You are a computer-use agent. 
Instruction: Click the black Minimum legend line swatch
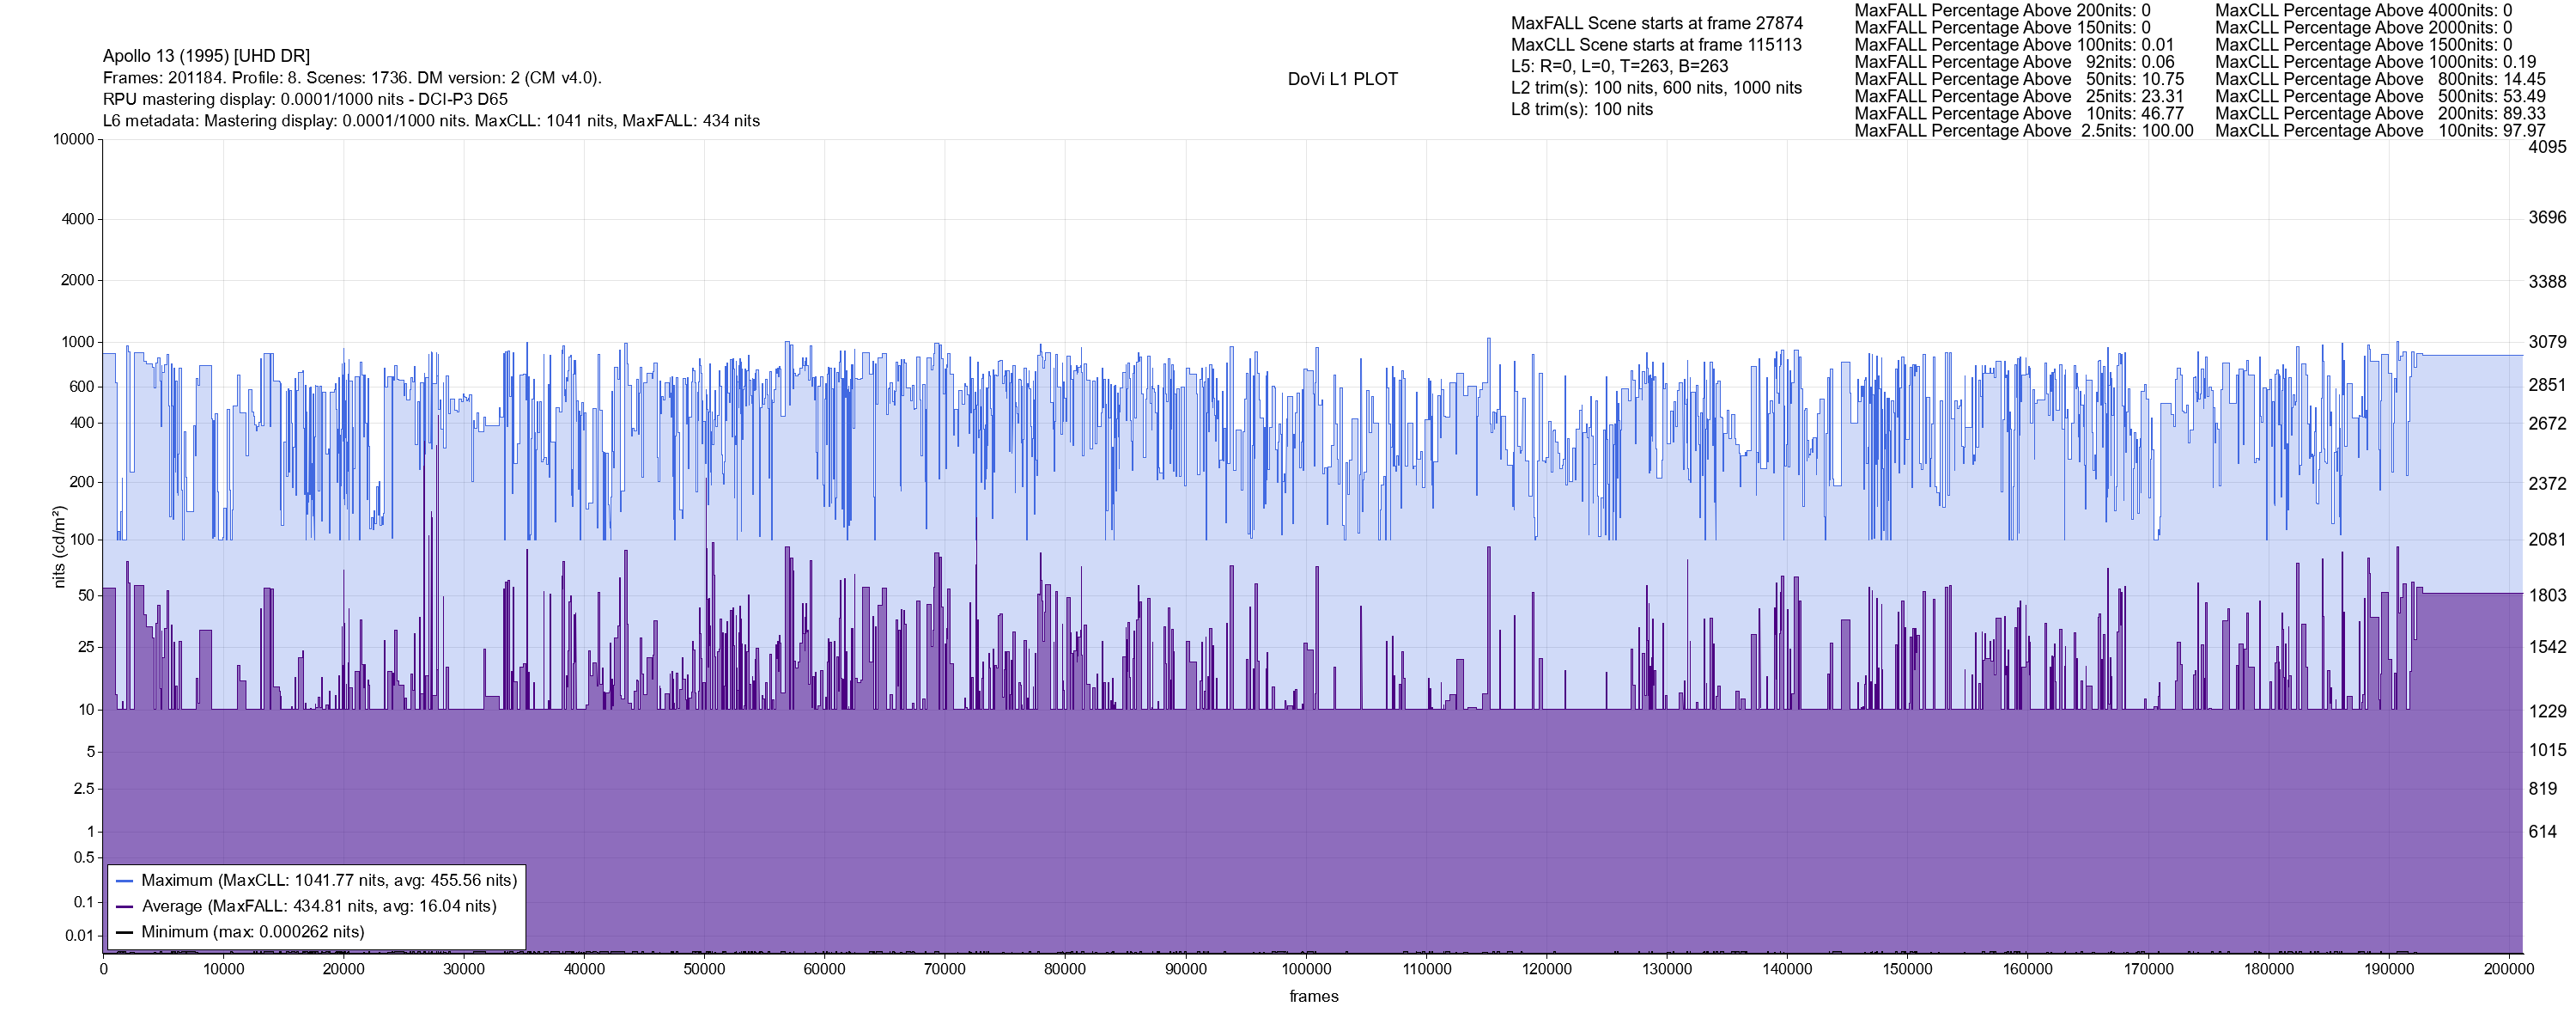click(x=125, y=933)
